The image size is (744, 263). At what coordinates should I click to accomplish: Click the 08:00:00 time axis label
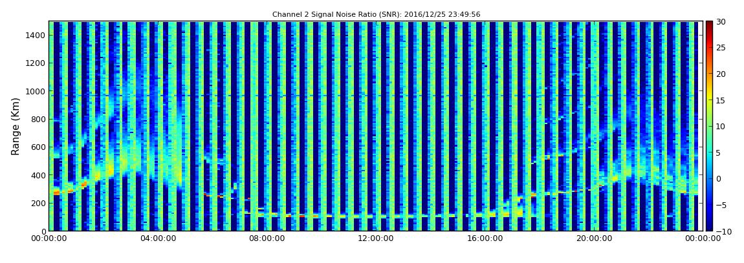[265, 239]
